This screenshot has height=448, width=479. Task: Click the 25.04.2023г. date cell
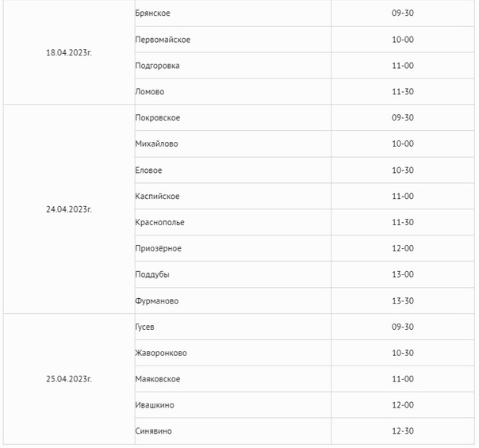[x=69, y=379]
